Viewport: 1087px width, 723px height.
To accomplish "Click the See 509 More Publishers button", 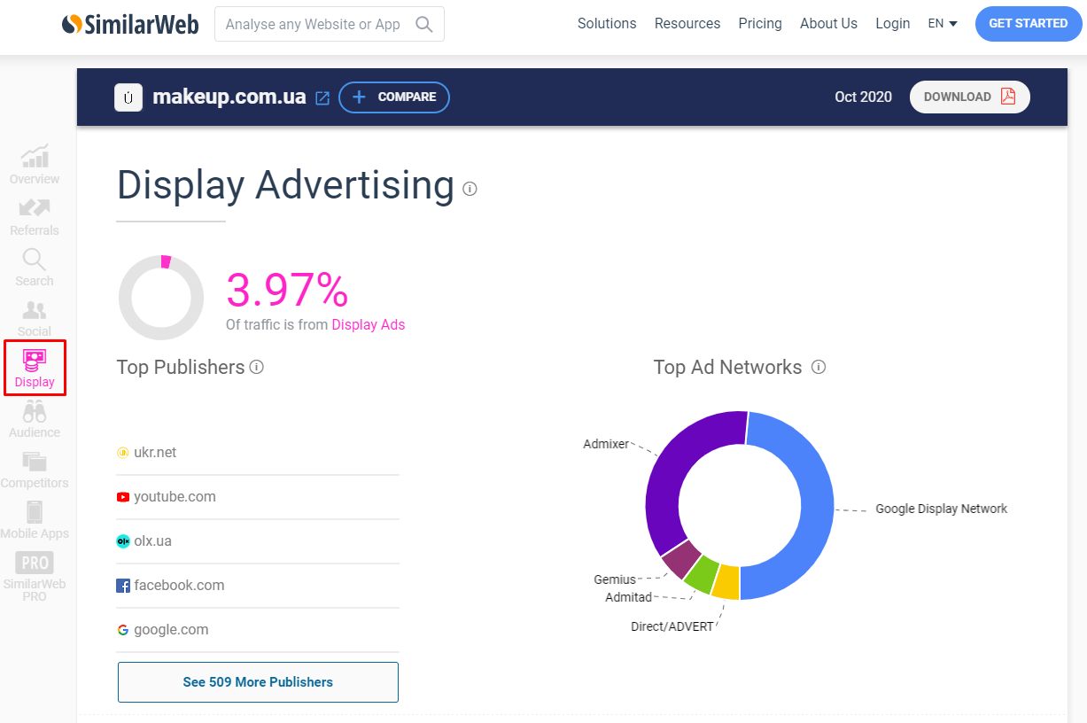I will (x=257, y=682).
